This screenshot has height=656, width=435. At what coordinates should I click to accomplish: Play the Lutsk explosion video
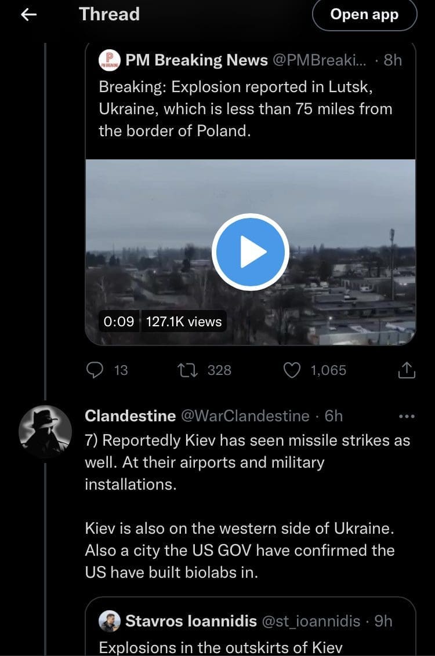[250, 252]
